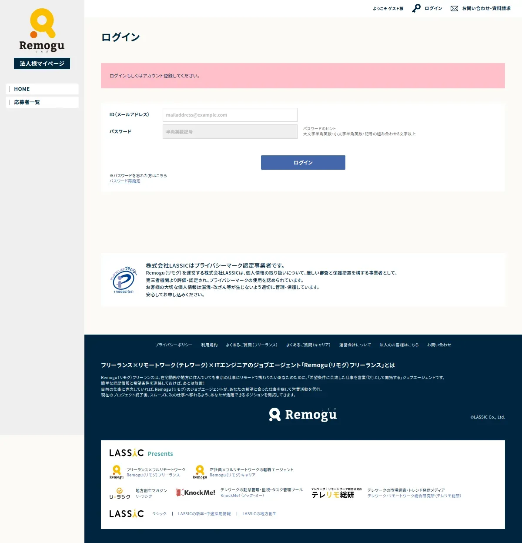Open HOME in the sidebar menu
The image size is (522, 543).
pos(42,89)
